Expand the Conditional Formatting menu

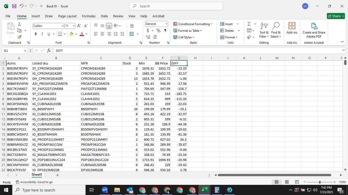tap(193, 24)
